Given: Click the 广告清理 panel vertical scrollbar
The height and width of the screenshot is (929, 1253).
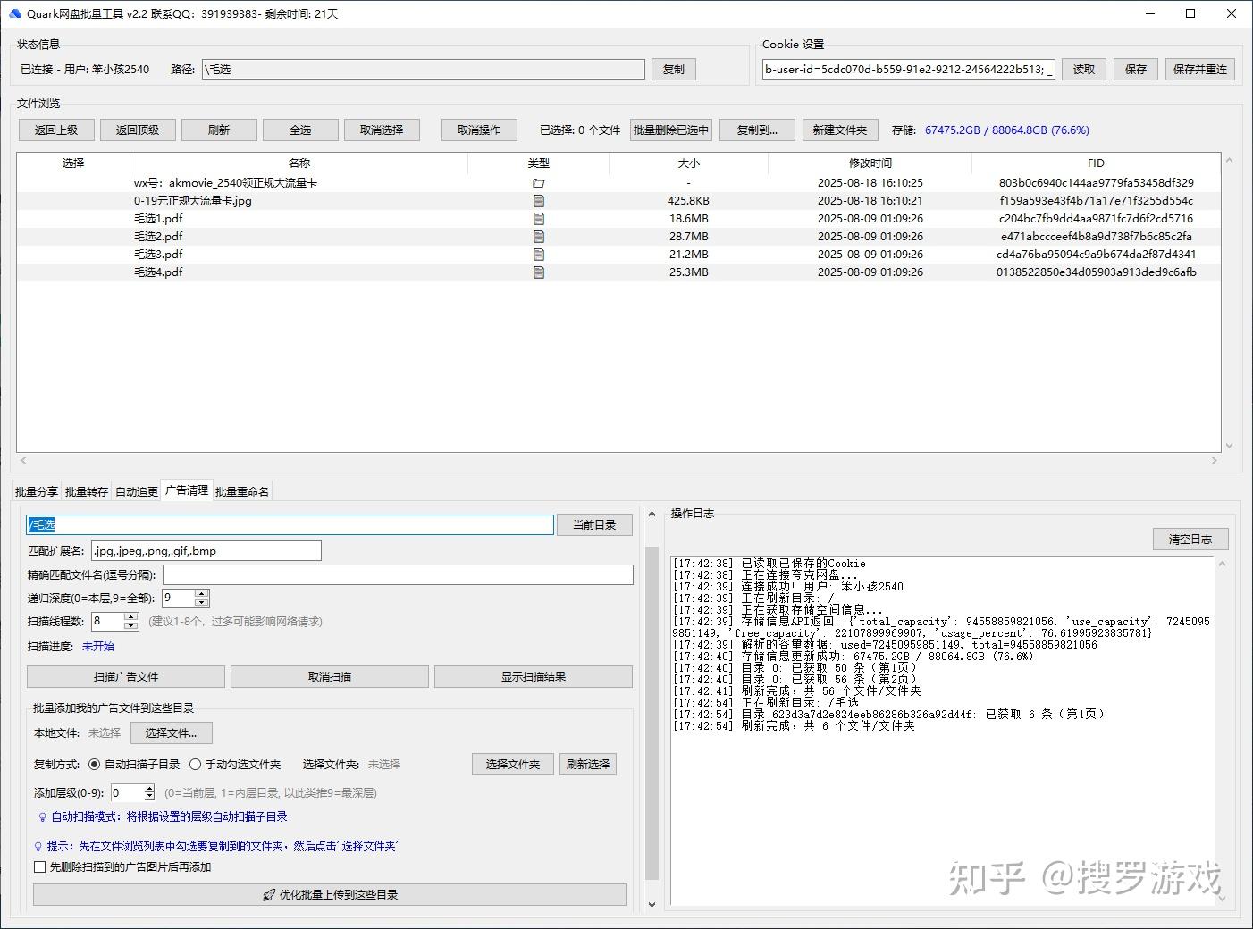Looking at the screenshot, I should click(652, 715).
